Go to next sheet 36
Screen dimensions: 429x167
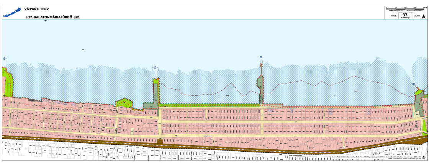[417, 16]
